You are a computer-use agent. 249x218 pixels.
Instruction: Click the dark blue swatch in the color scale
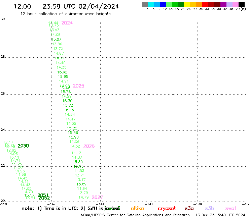[163, 4]
